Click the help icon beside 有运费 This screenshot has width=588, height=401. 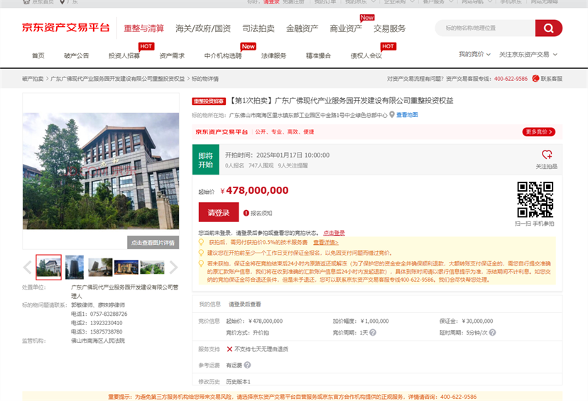[247, 365]
